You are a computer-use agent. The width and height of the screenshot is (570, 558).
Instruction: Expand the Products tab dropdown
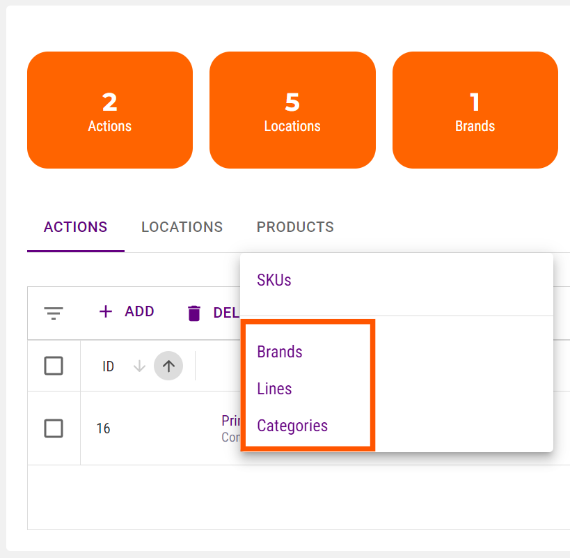point(295,227)
